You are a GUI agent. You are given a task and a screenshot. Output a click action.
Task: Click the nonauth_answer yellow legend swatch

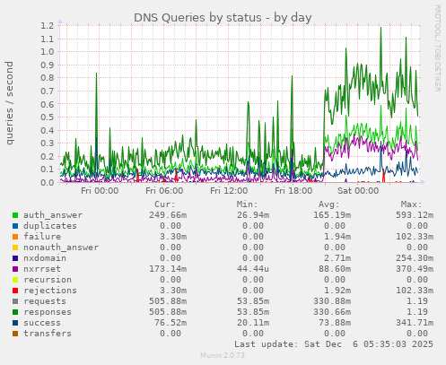[x=15, y=248]
